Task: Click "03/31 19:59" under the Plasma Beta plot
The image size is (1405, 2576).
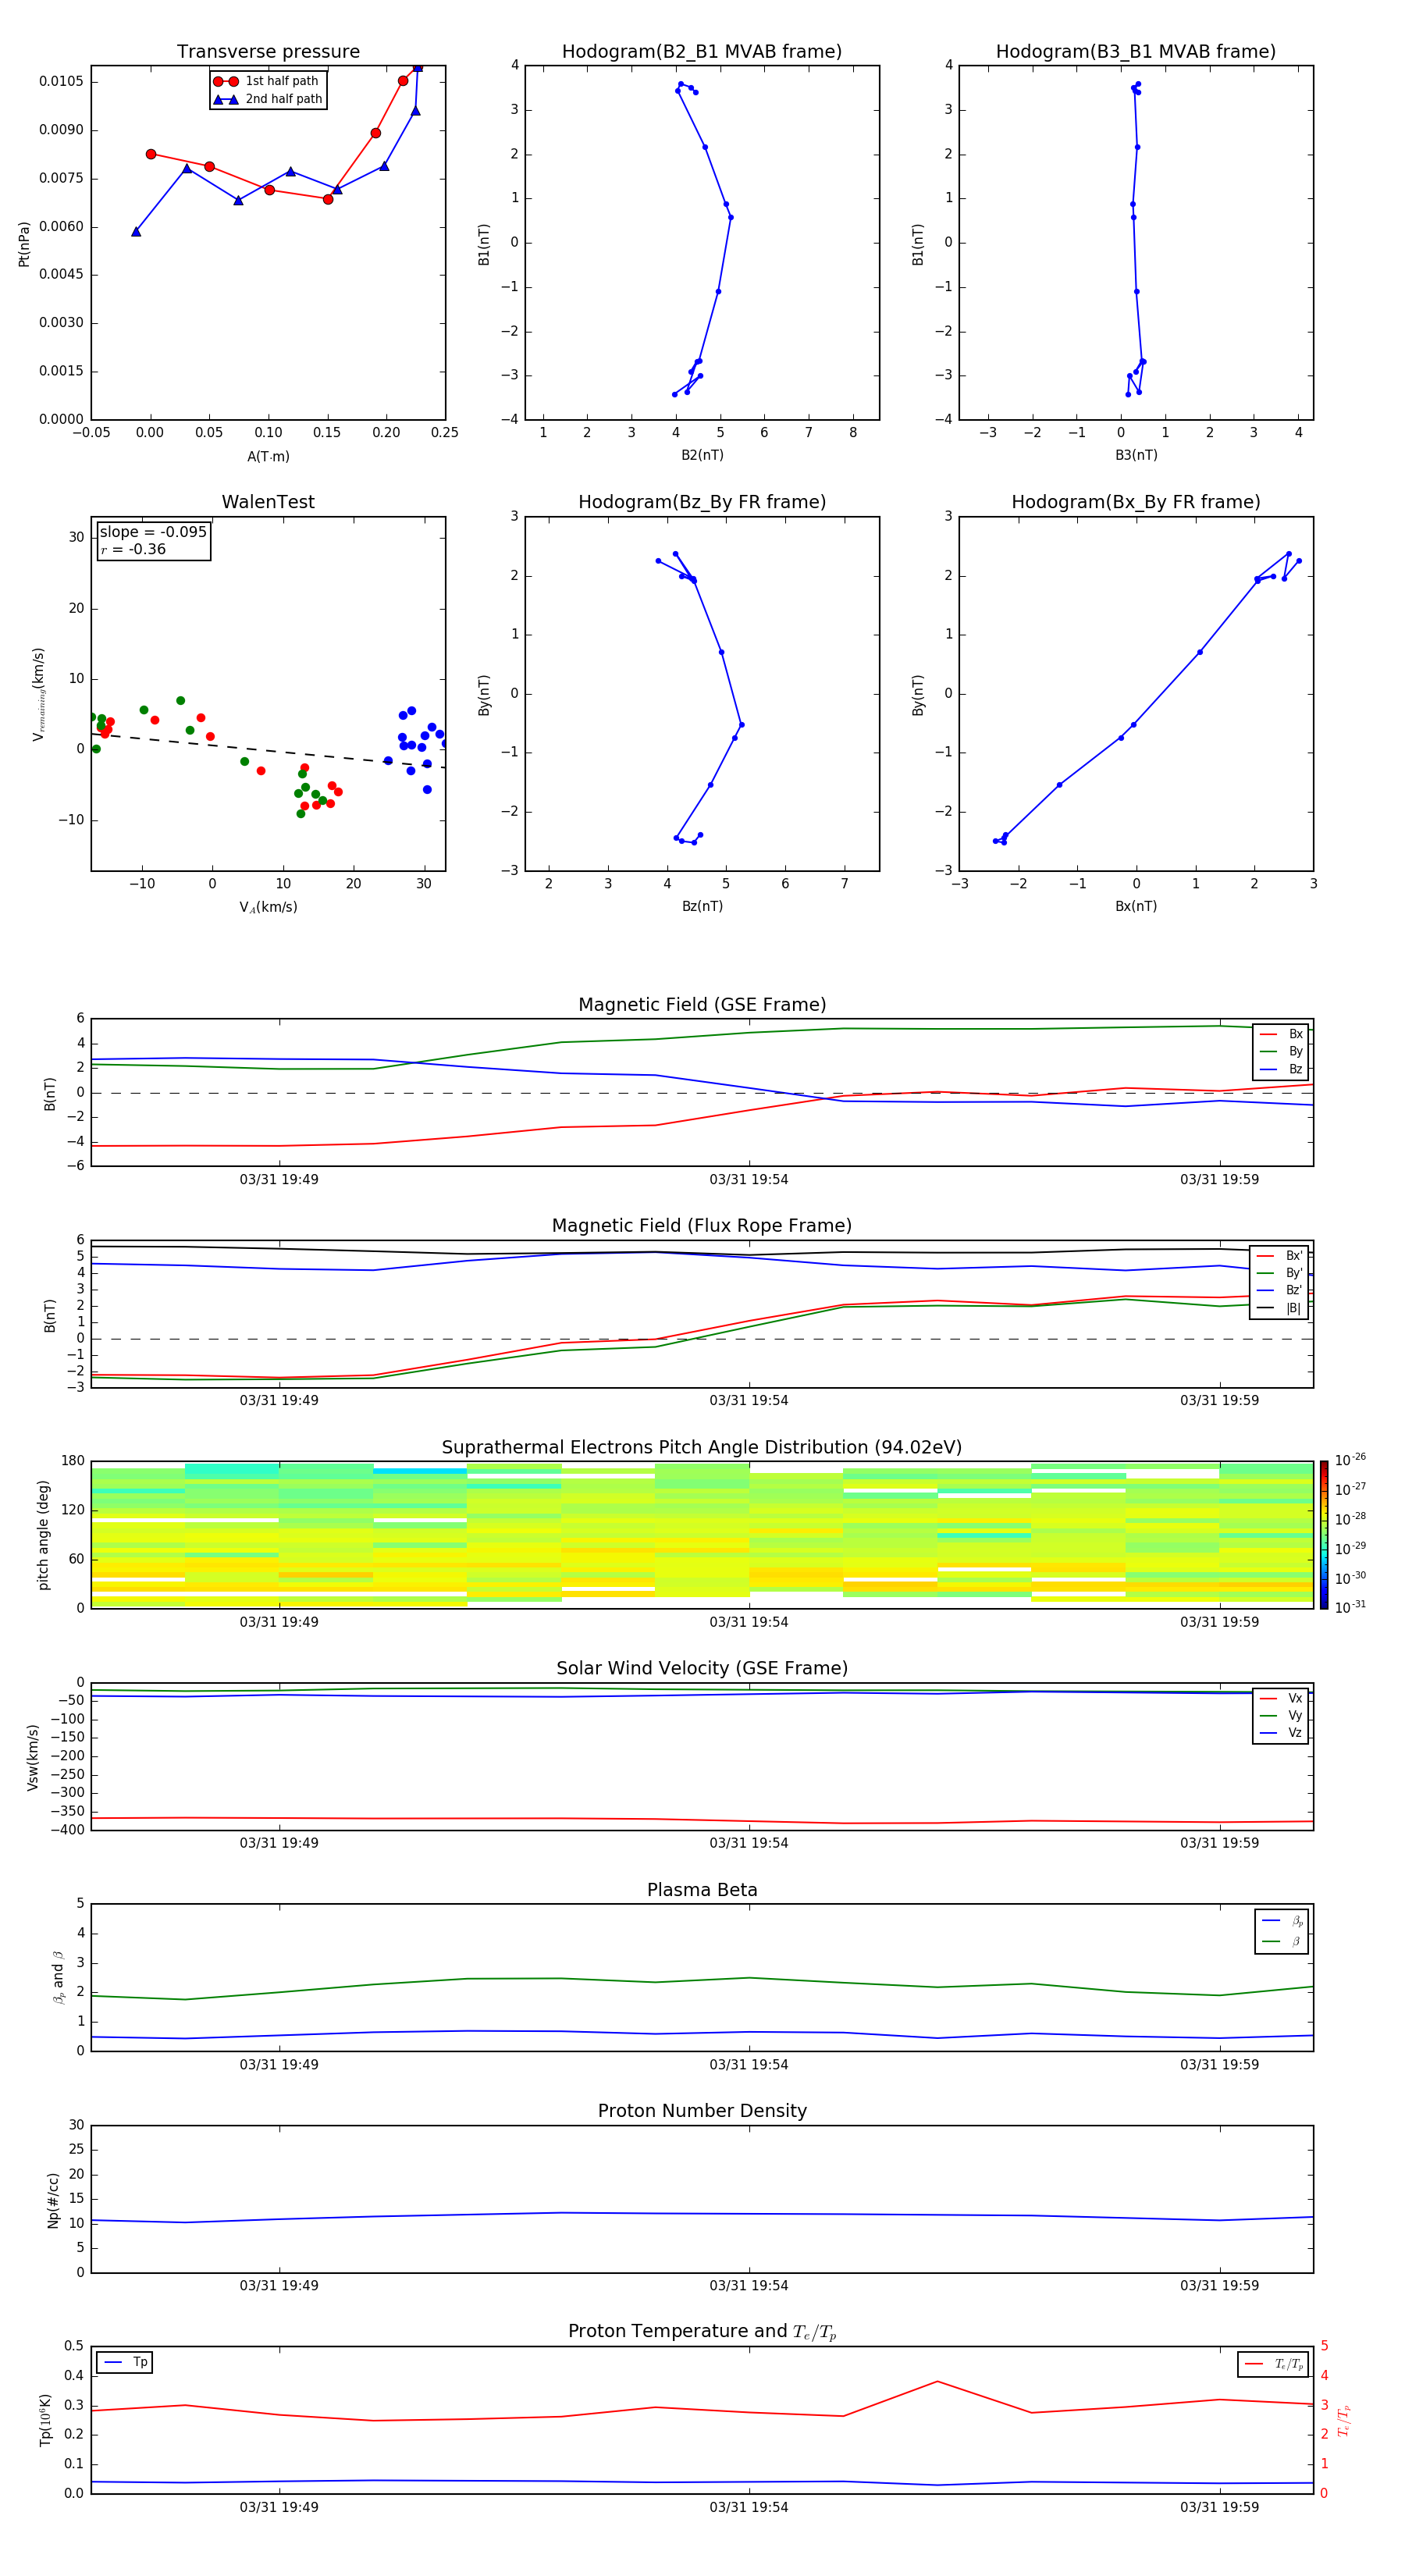Action: (x=1219, y=2065)
